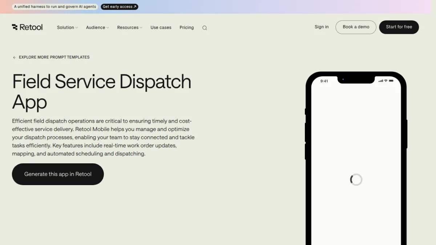436x245 pixels.
Task: Click the back arrow beside Explore more
Action: 14,57
